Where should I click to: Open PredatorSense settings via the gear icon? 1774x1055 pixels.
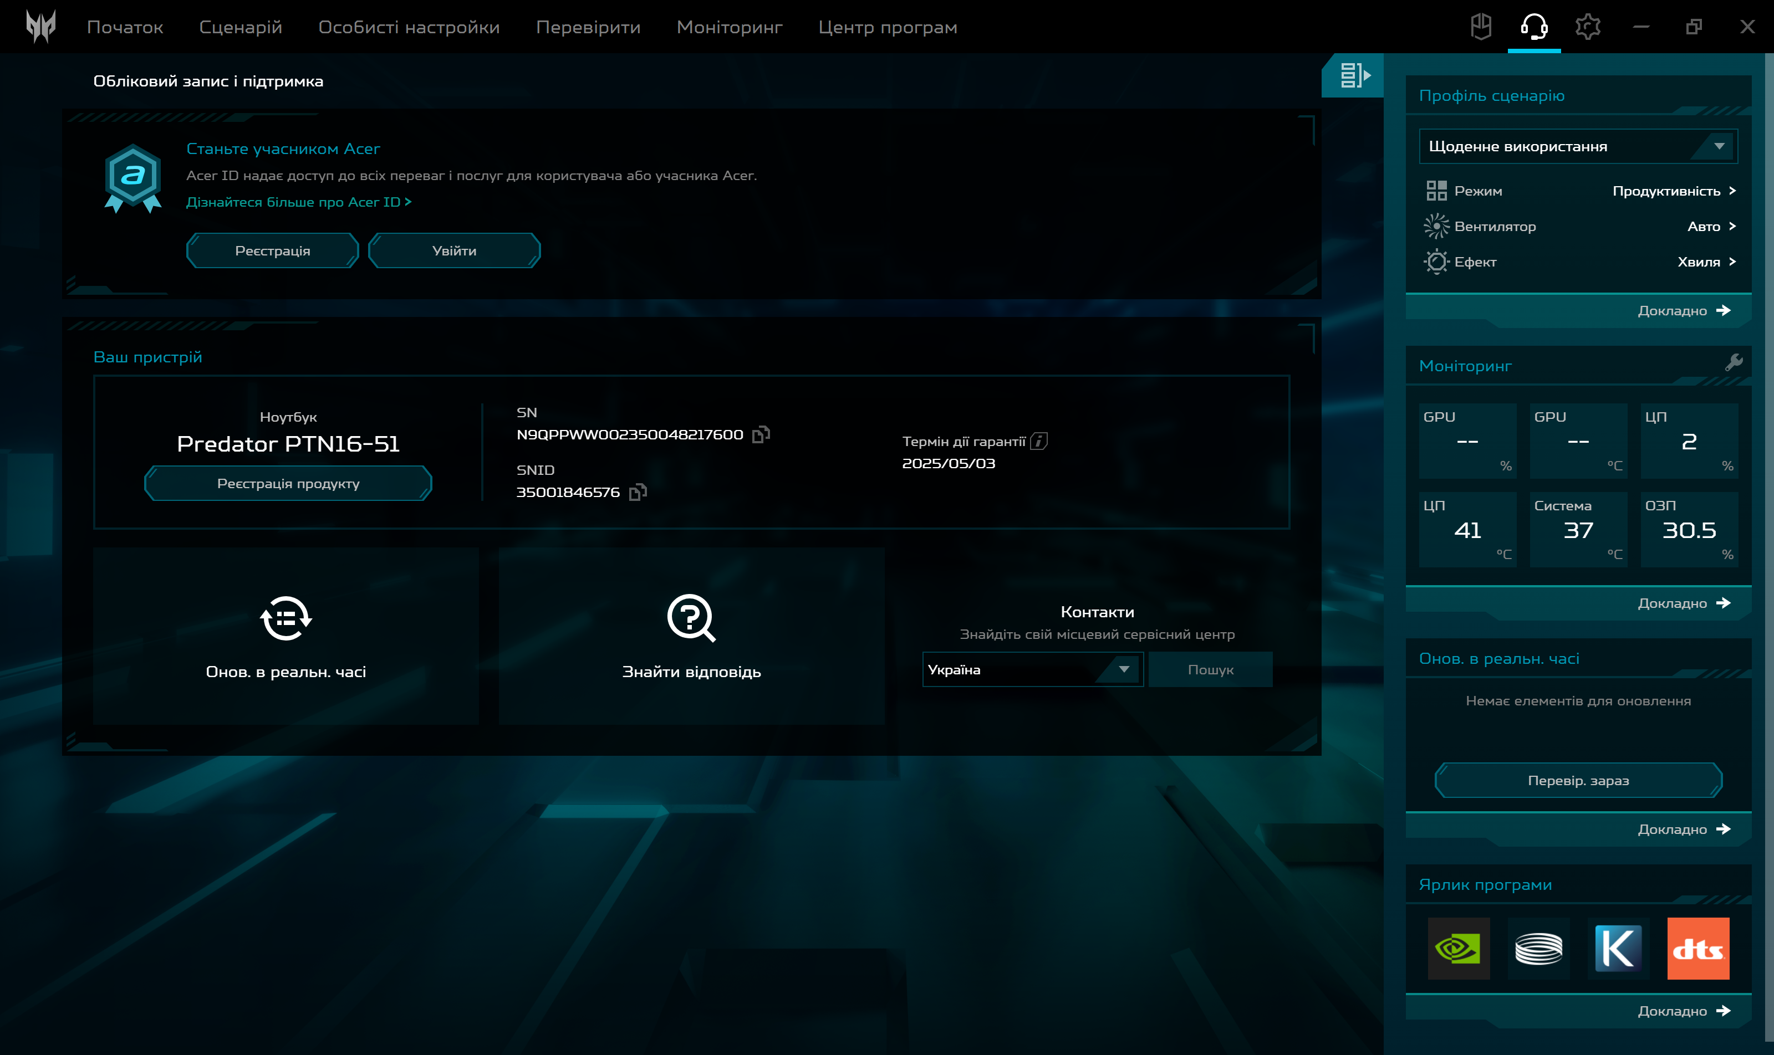tap(1588, 26)
